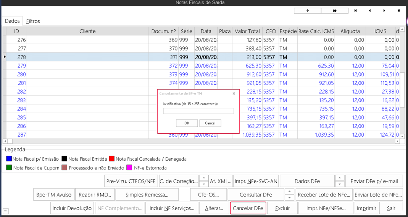408x217 pixels.
Task: Go to the first record using navigator
Action: (x=355, y=11)
